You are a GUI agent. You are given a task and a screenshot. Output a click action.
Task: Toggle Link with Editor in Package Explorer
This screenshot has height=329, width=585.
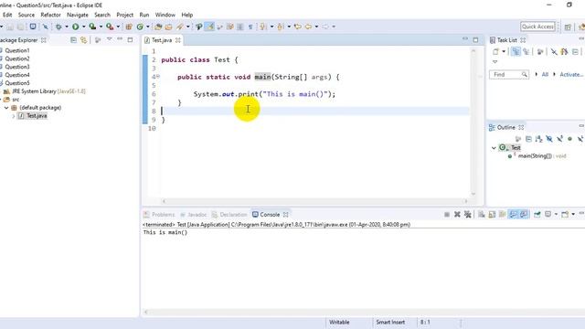click(x=83, y=40)
